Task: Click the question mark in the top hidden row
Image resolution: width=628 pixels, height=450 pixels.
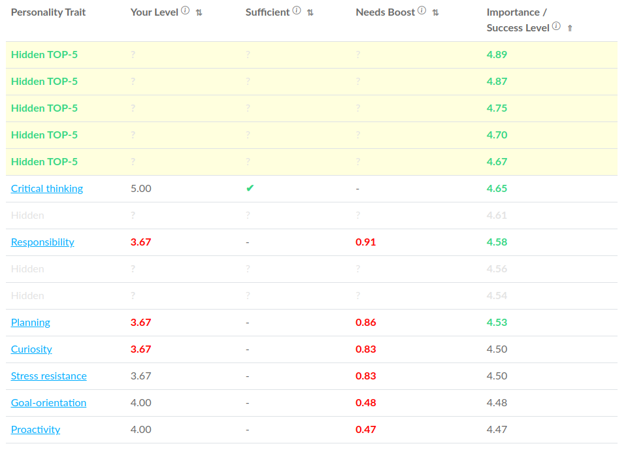Action: pyautogui.click(x=133, y=54)
